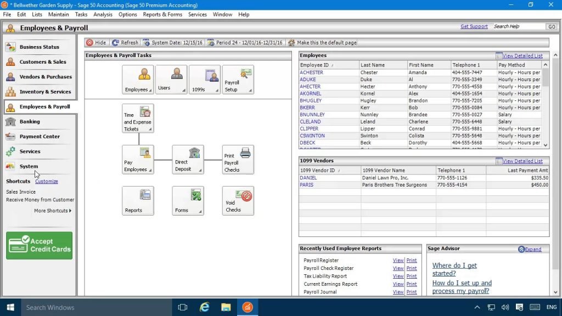Open Windows Start menu
562x316 pixels.
tap(10, 307)
